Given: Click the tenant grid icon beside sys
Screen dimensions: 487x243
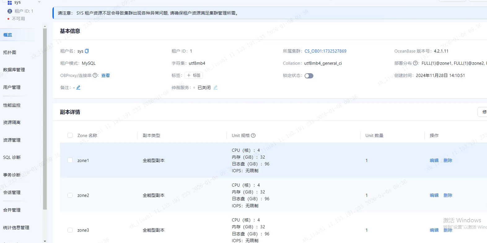Looking at the screenshot, I should point(10,3).
